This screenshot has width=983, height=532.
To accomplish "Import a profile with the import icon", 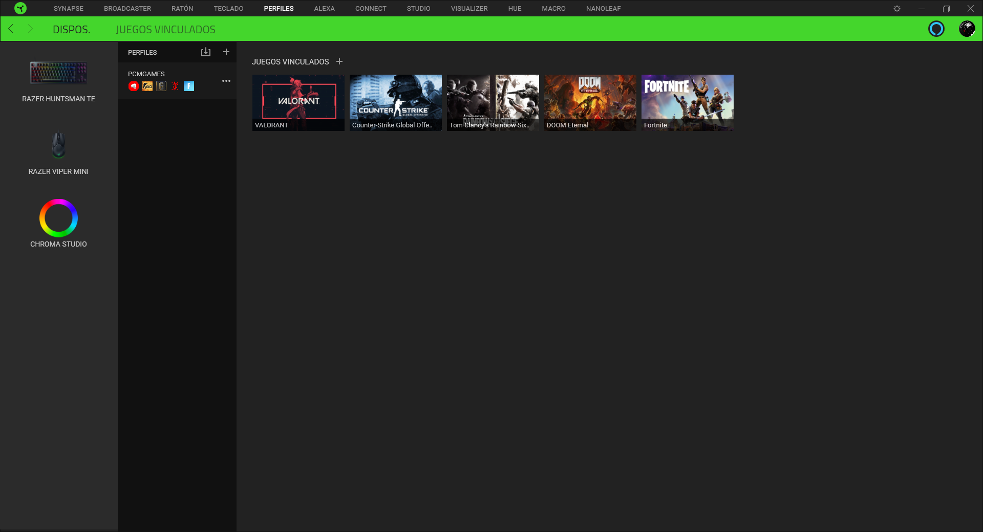I will coord(206,52).
